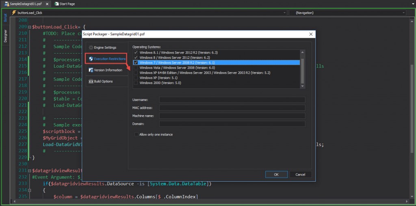This screenshot has height=206, width=416.
Task: Click the Start Page tab icon
Action: point(56,4)
